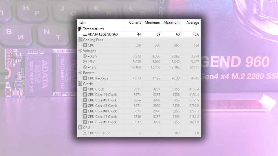
Task: Select the Voltages group label
Action: coord(89,51)
